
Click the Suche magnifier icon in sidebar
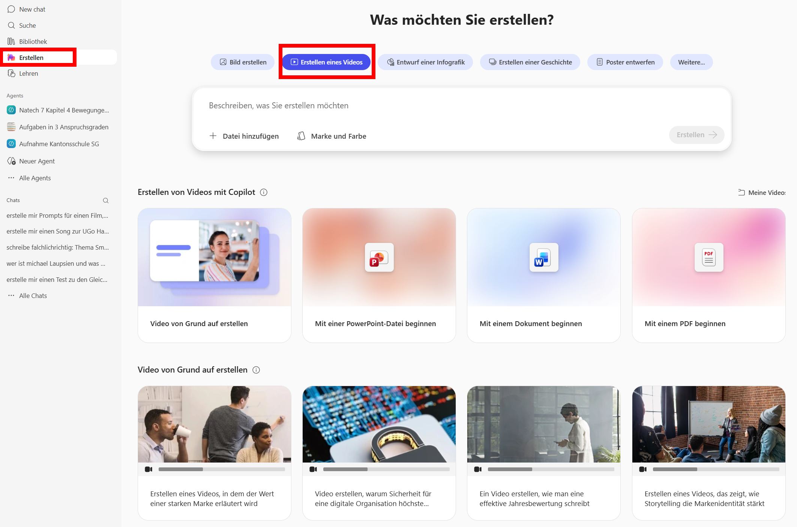[11, 25]
